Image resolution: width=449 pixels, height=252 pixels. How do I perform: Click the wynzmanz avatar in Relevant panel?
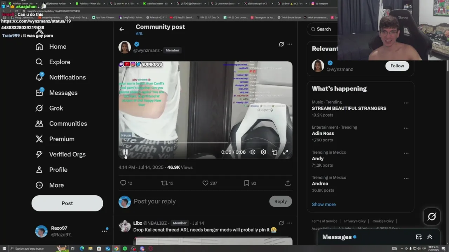[318, 66]
